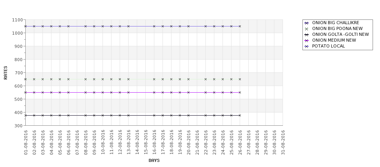Viewport: 380px width, 167px height.
Task: Click the 1050 data point above 26-08-2016
Action: pos(240,26)
